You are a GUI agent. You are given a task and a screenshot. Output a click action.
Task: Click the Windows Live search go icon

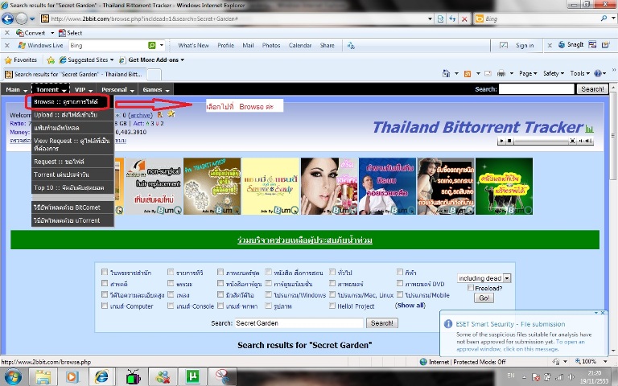click(x=152, y=45)
